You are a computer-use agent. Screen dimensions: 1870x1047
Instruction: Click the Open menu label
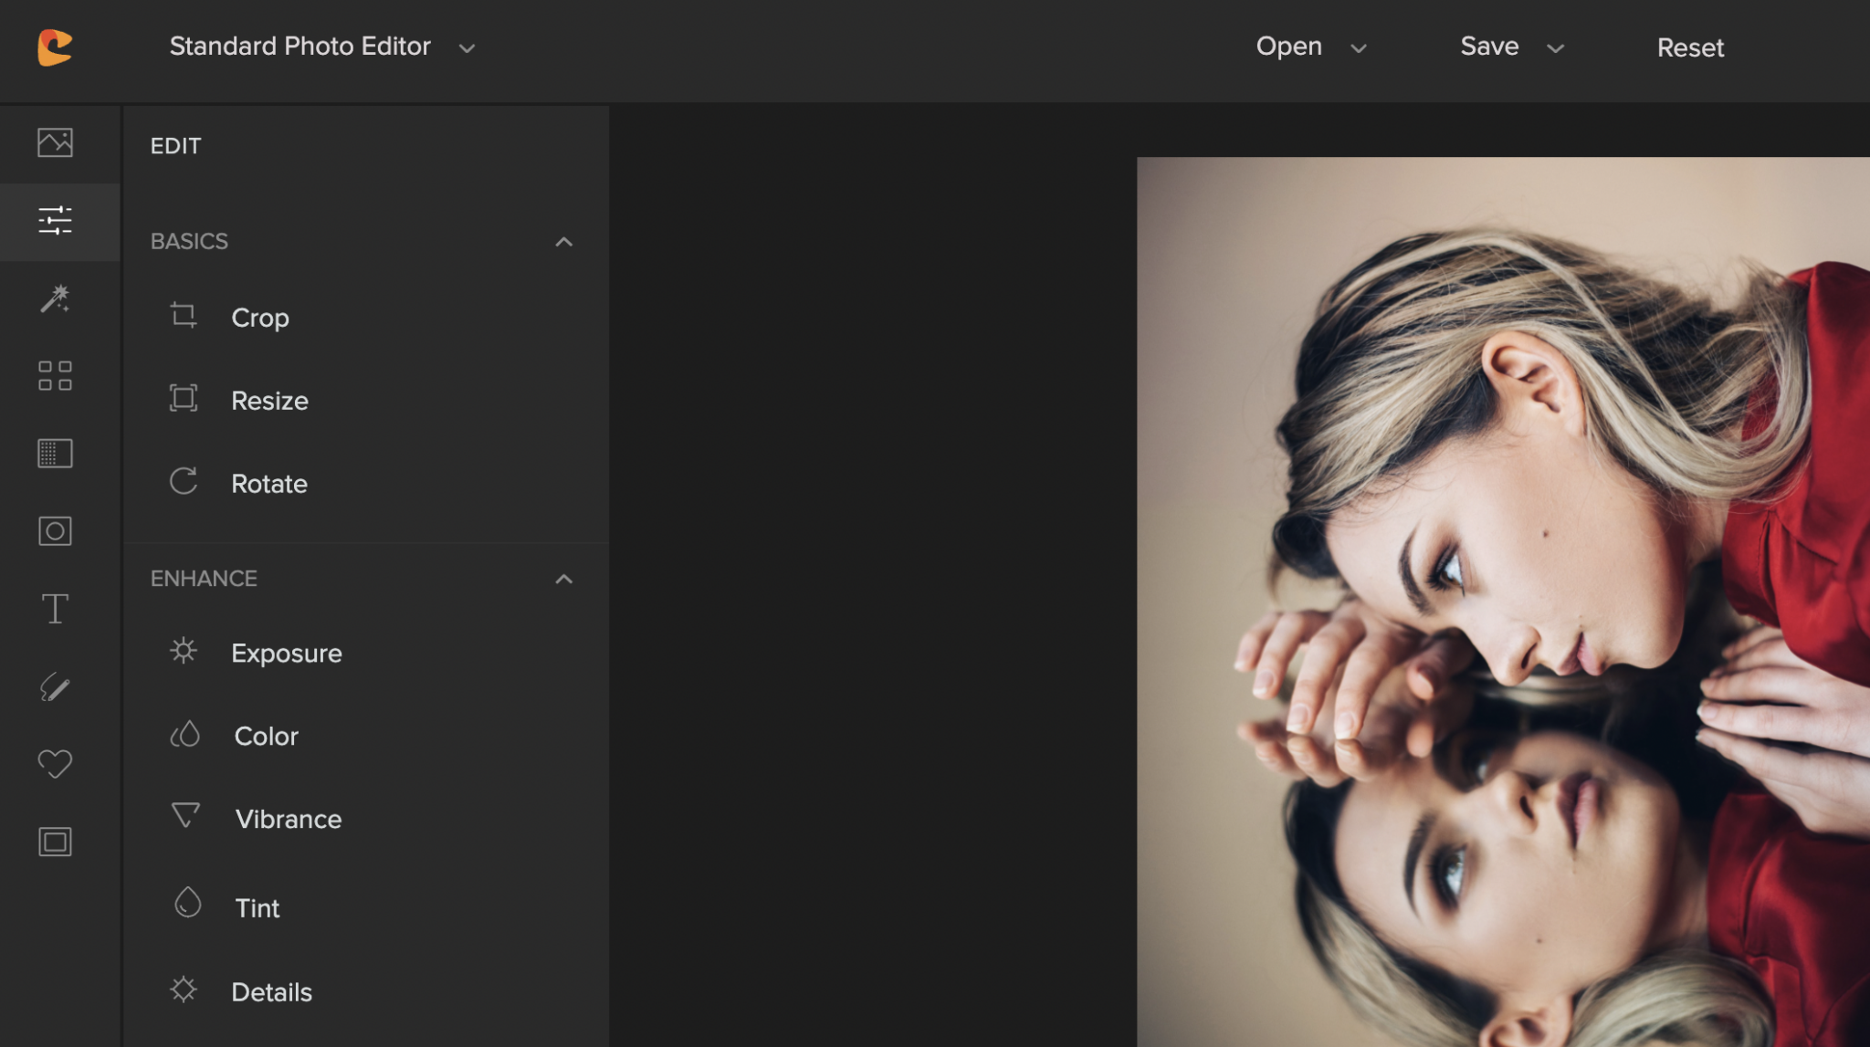tap(1288, 47)
